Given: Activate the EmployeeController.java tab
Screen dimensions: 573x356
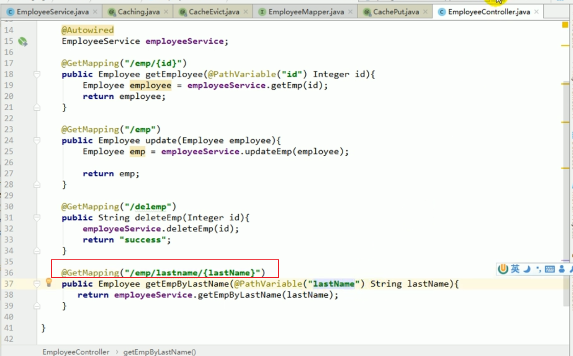Looking at the screenshot, I should click(x=488, y=12).
